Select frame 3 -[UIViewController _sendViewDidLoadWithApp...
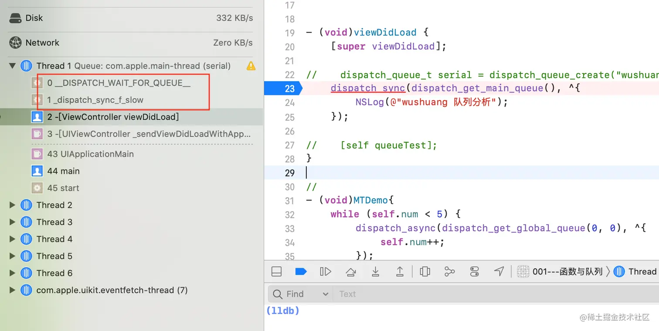The height and width of the screenshot is (331, 659). pyautogui.click(x=149, y=134)
